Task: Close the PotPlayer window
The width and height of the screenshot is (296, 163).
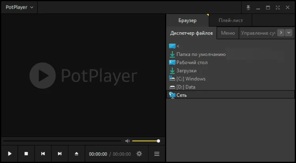Action: click(287, 7)
